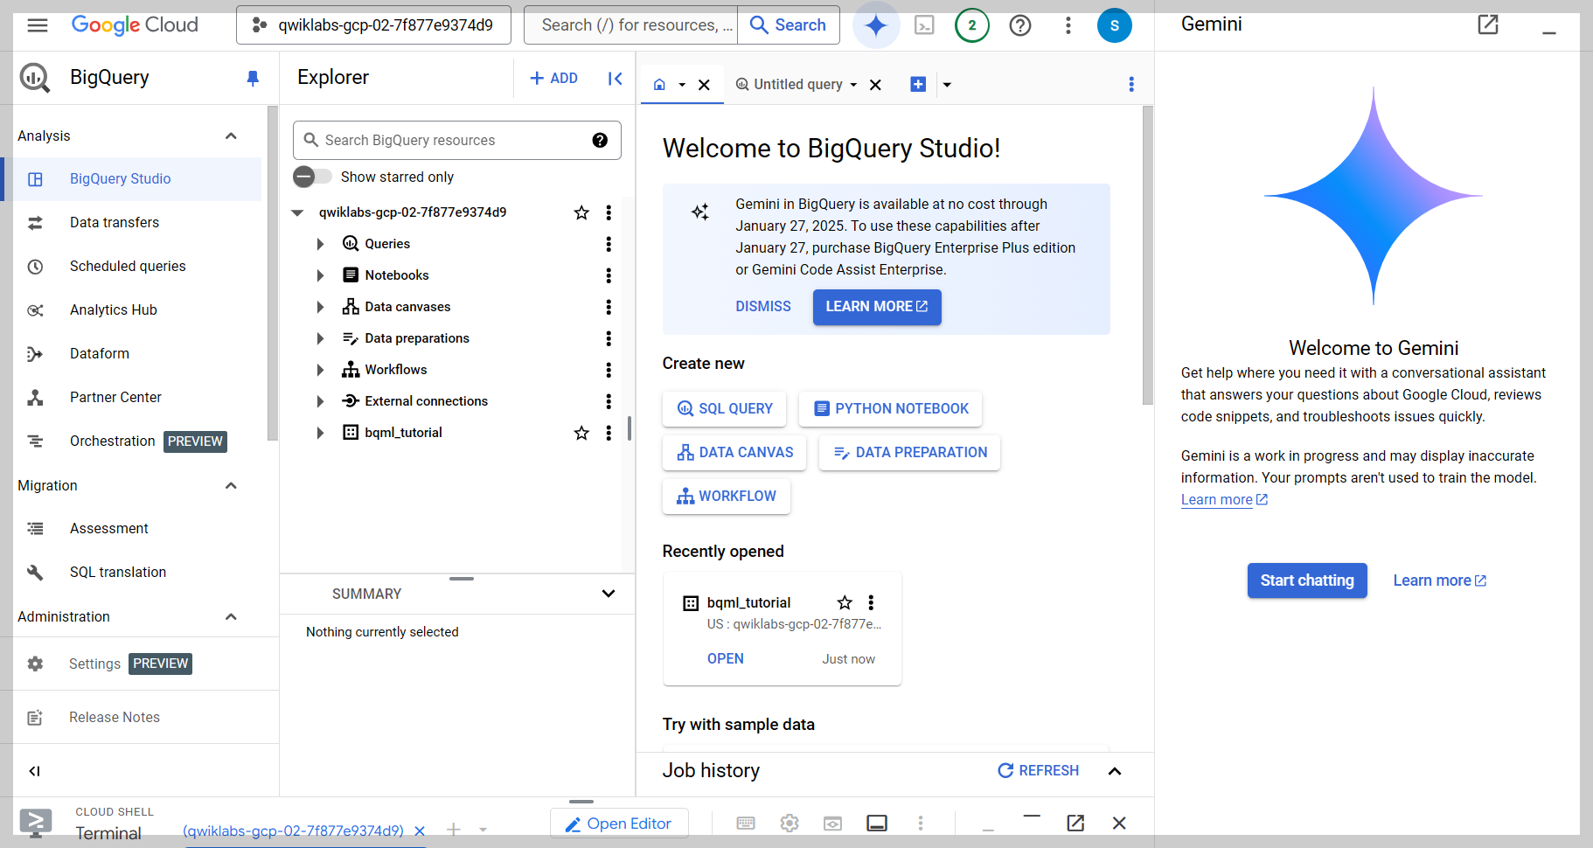
Task: Pin BigQuery in the navigation menu
Action: [253, 78]
